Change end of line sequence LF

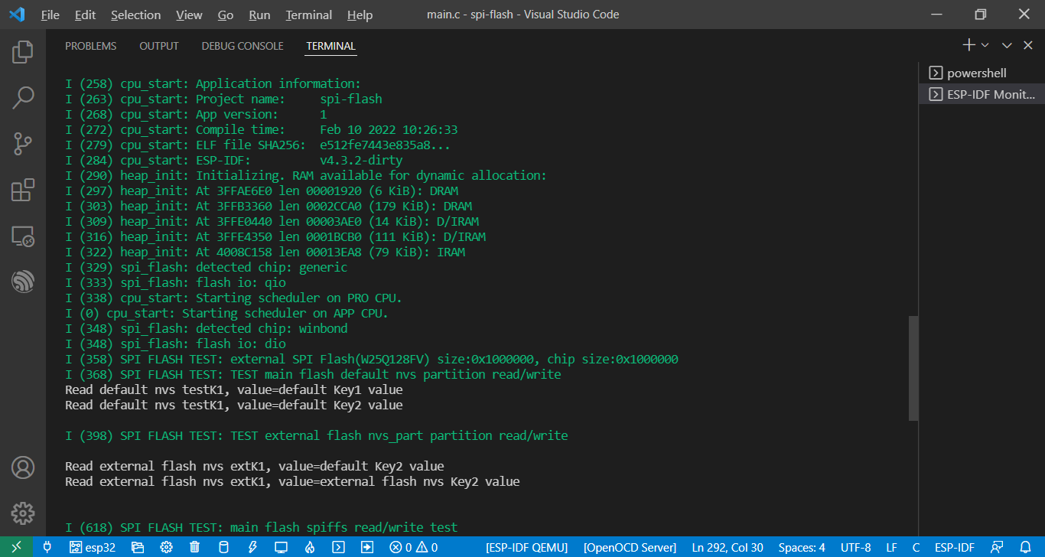pyautogui.click(x=891, y=547)
